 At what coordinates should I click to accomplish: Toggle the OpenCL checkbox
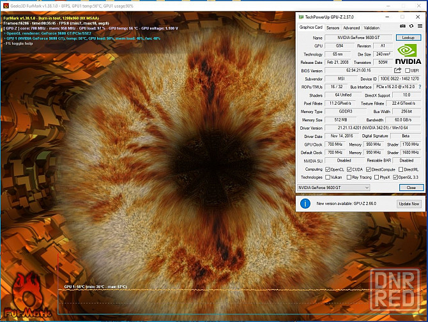pos(328,169)
